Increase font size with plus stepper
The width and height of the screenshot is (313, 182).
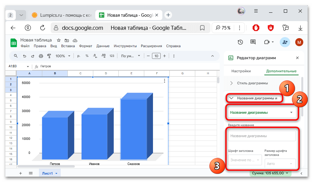coord(164,56)
